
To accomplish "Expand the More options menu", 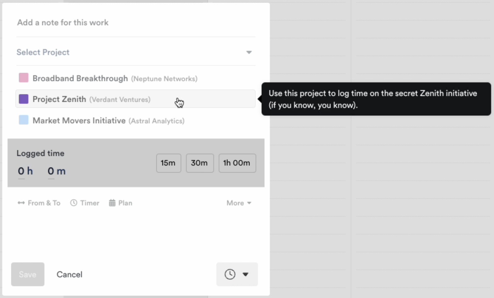I will 239,203.
